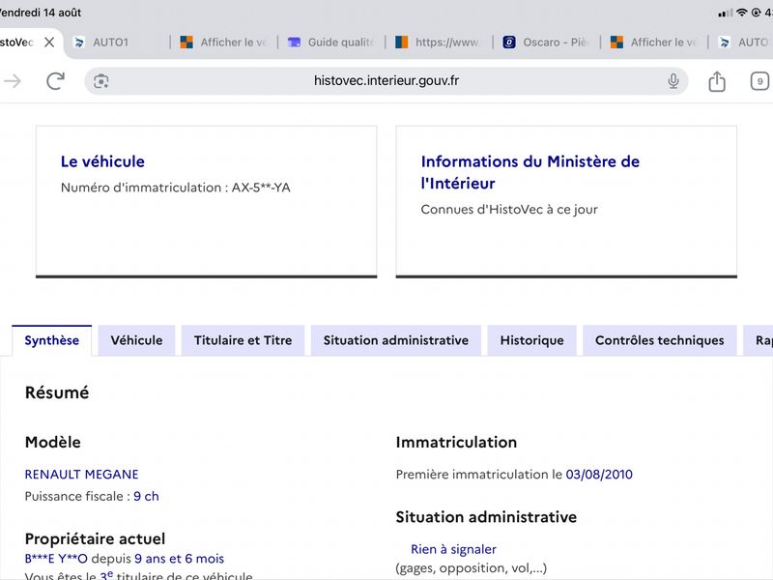Go forward with the arrow button

13,81
